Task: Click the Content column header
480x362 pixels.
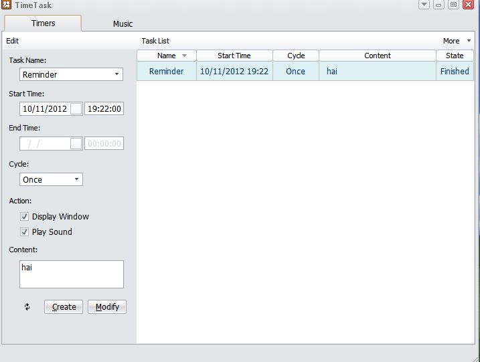Action: [378, 56]
